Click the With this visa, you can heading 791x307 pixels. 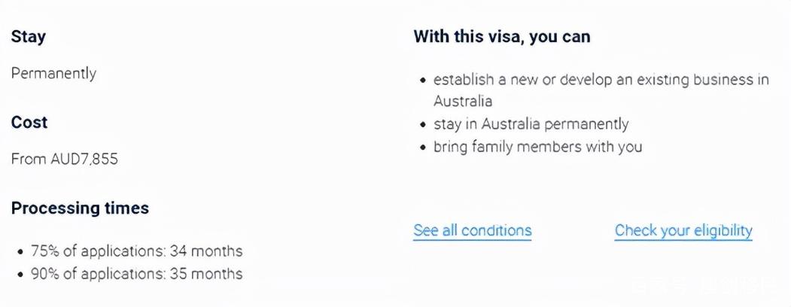click(502, 36)
